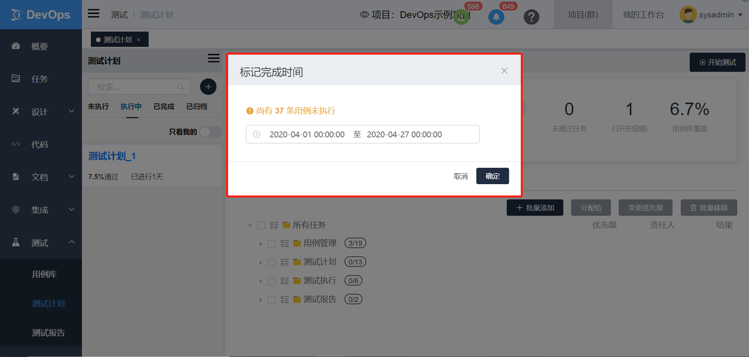The width and height of the screenshot is (749, 357).
Task: Open the test plan panel list menu icon
Action: (x=214, y=58)
